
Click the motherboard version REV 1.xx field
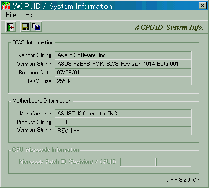(x=123, y=131)
